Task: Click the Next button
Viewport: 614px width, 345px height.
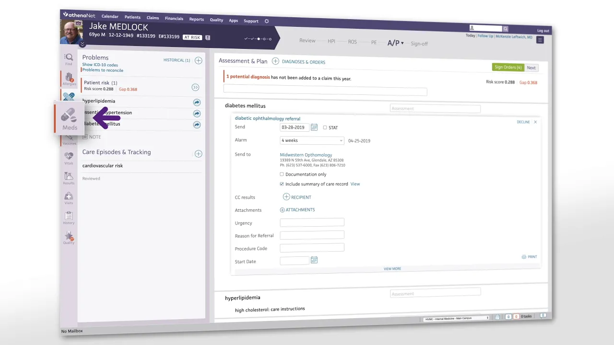Action: pyautogui.click(x=531, y=68)
